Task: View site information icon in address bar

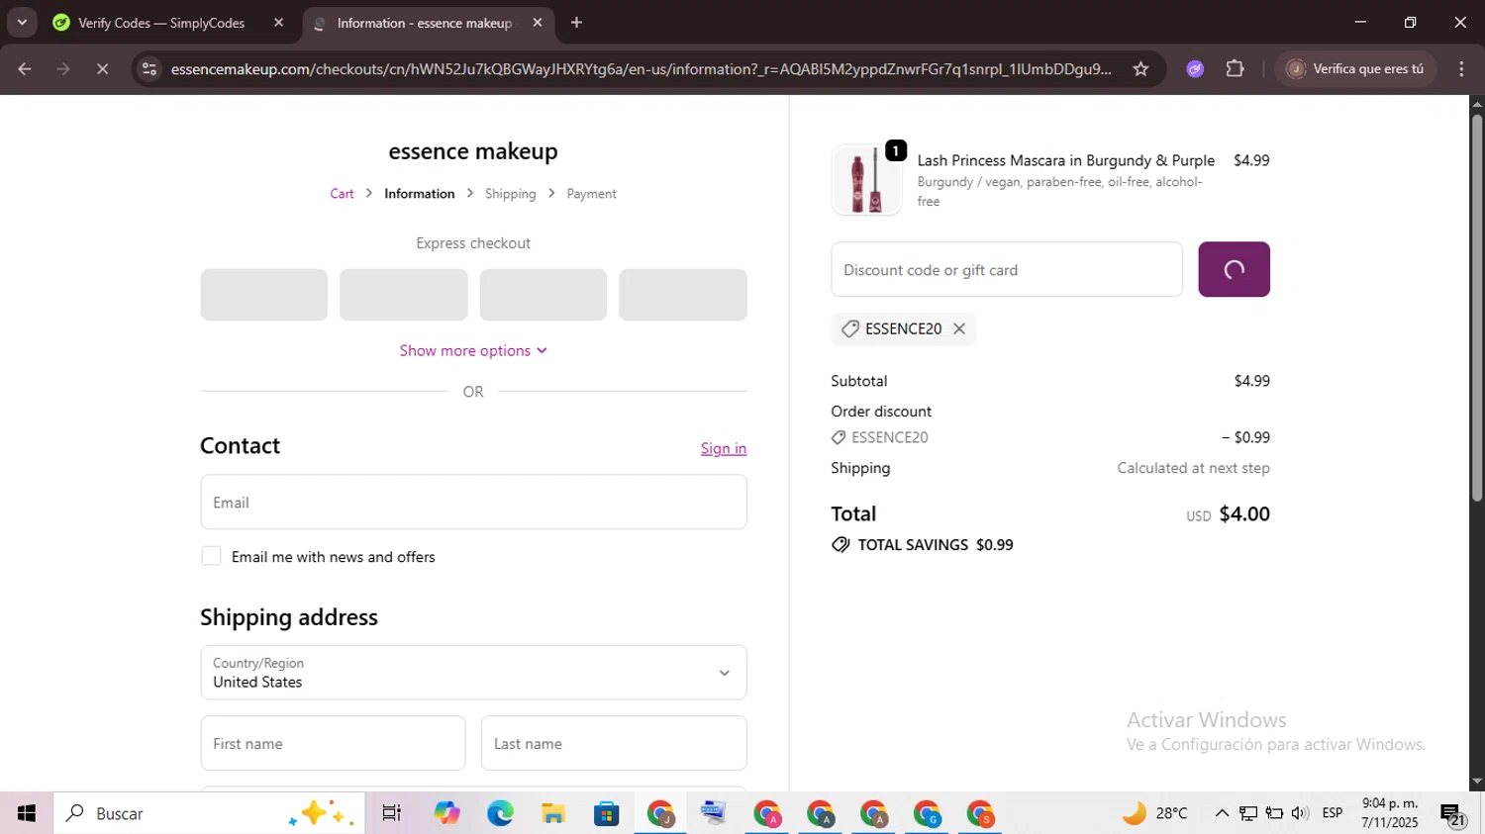Action: (x=148, y=68)
